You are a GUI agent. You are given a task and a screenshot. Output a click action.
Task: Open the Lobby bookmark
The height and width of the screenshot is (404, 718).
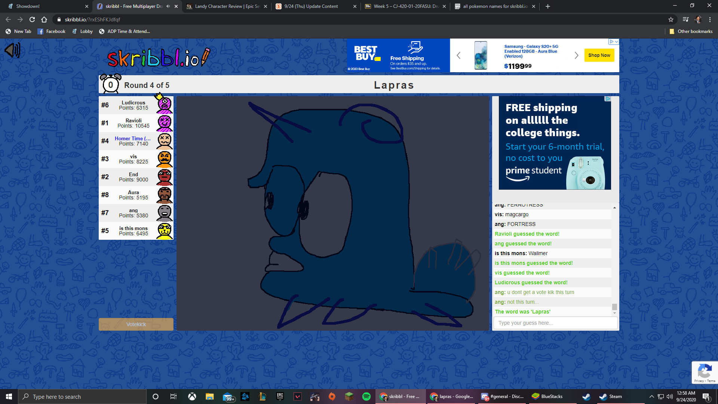point(82,31)
